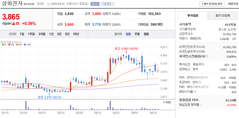Select the 5년 line chart period

point(67,34)
